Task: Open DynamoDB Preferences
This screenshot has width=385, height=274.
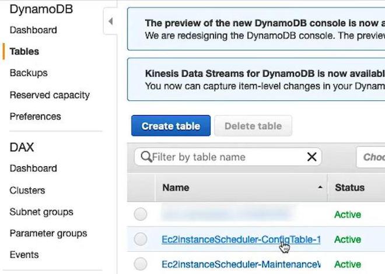Action: pos(35,117)
